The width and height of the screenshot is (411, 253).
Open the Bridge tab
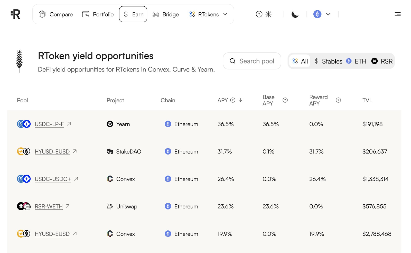(165, 14)
